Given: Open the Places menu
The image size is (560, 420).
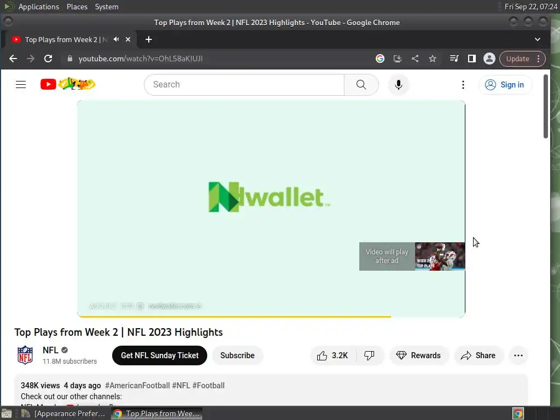Looking at the screenshot, I should pyautogui.click(x=77, y=7).
